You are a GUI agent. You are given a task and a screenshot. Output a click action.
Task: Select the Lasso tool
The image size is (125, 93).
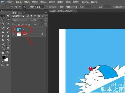click(x=3, y=20)
